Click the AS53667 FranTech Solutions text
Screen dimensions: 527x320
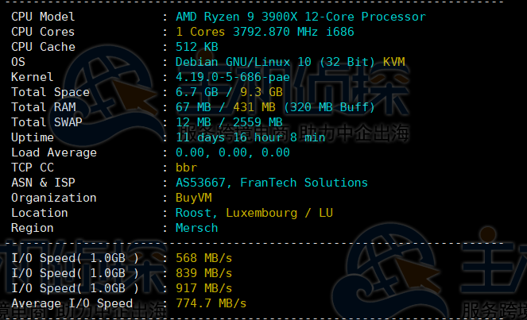click(271, 183)
